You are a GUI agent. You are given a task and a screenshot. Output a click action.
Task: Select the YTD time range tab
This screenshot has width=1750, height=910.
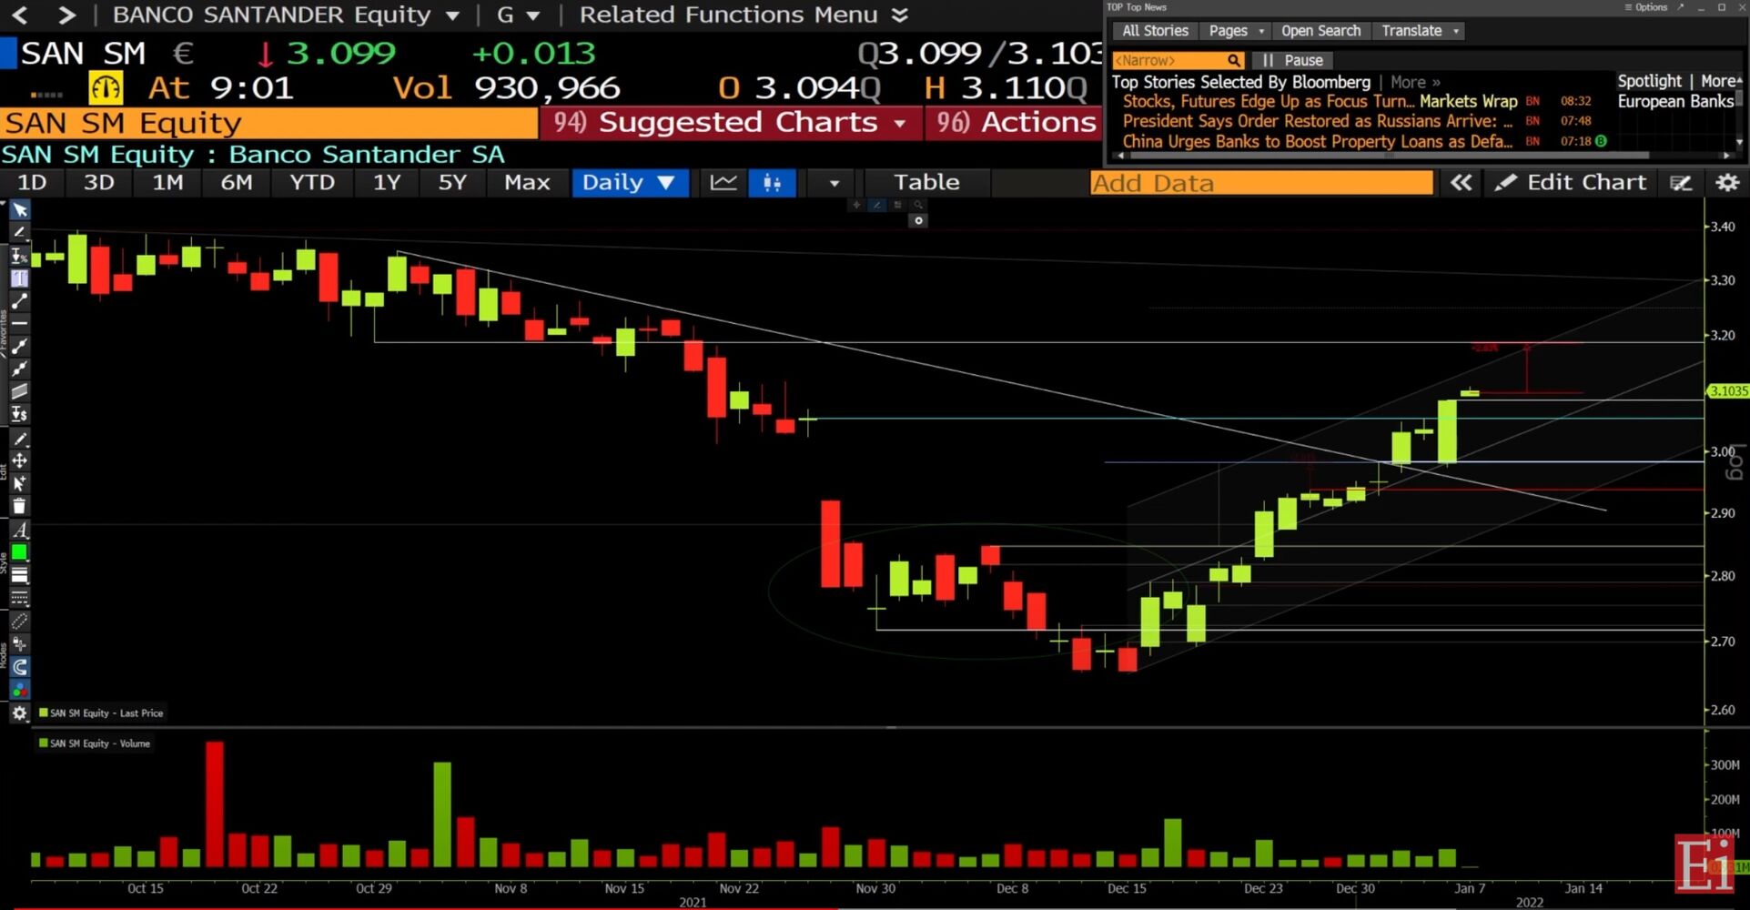312,183
